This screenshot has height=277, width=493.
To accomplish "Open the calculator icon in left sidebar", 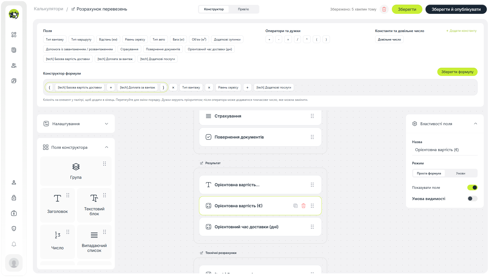I will click(x=14, y=50).
